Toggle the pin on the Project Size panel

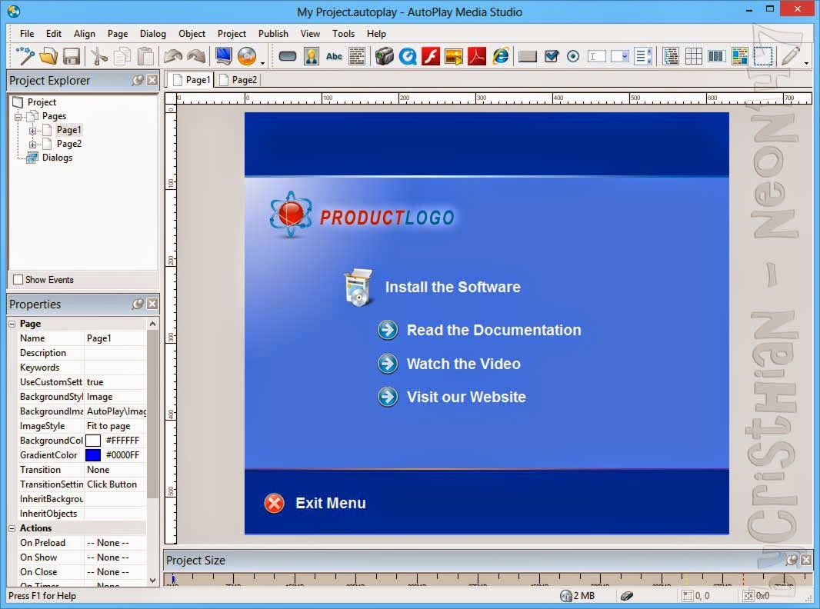tap(792, 560)
